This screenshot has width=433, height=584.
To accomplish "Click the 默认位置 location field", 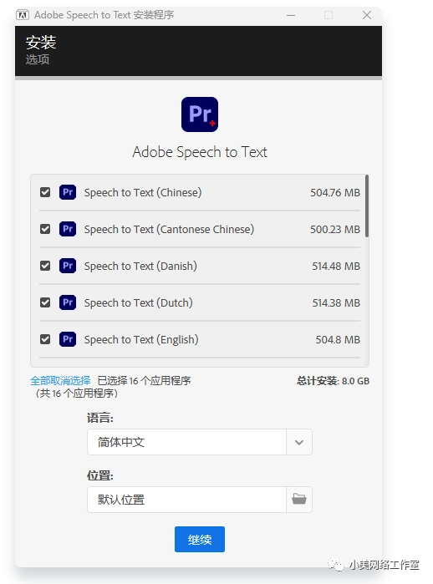I will click(186, 499).
